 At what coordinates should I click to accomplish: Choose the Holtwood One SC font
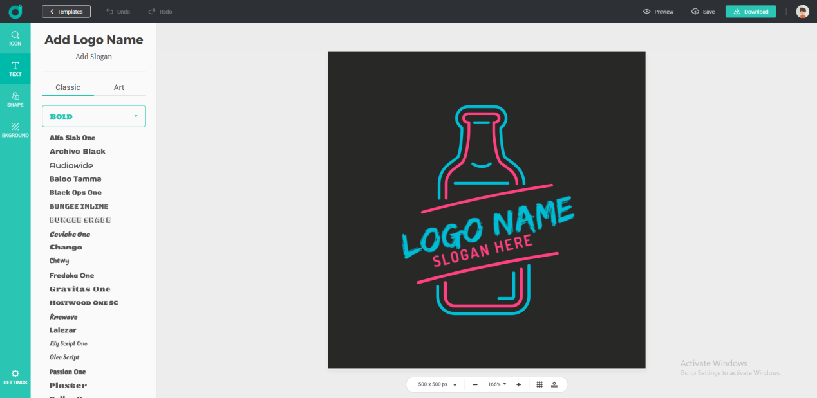point(84,303)
